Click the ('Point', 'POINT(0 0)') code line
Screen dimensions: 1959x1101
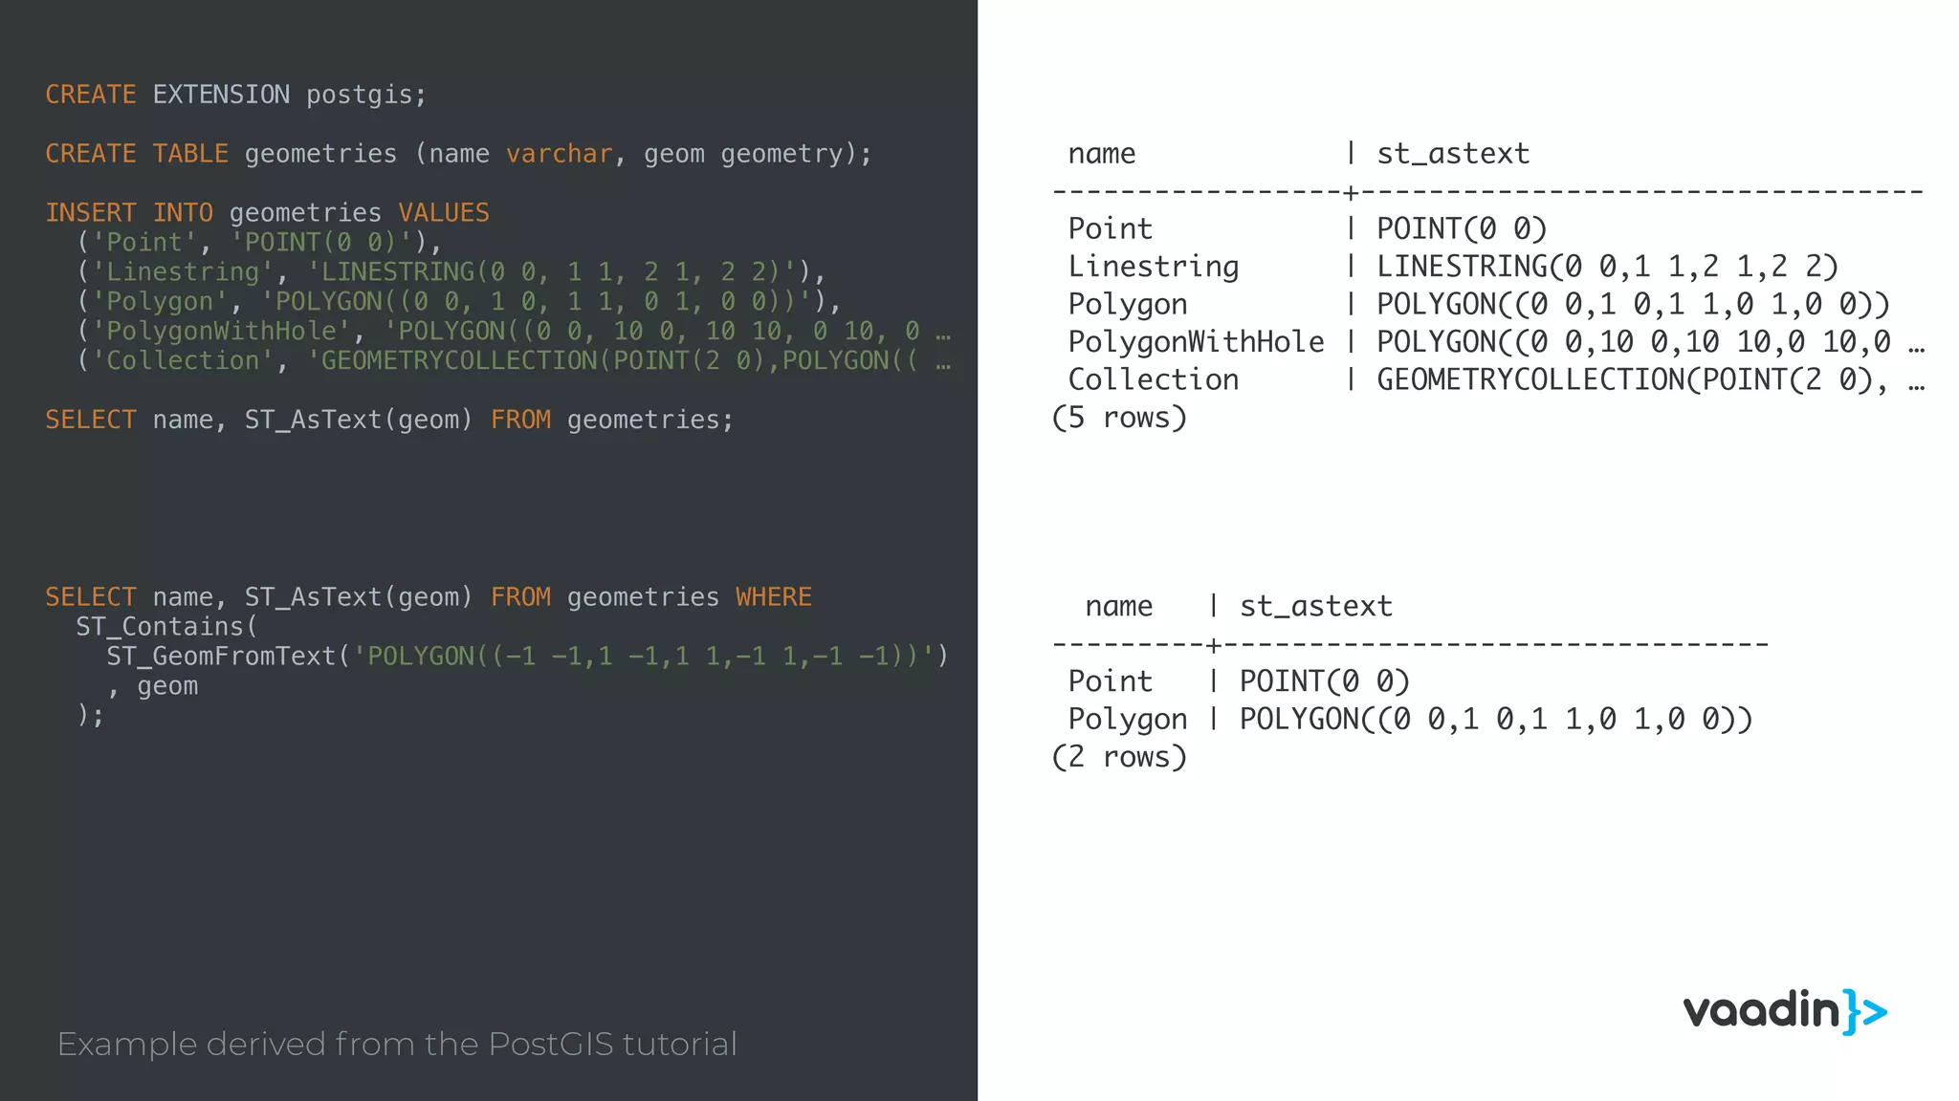[x=258, y=242]
